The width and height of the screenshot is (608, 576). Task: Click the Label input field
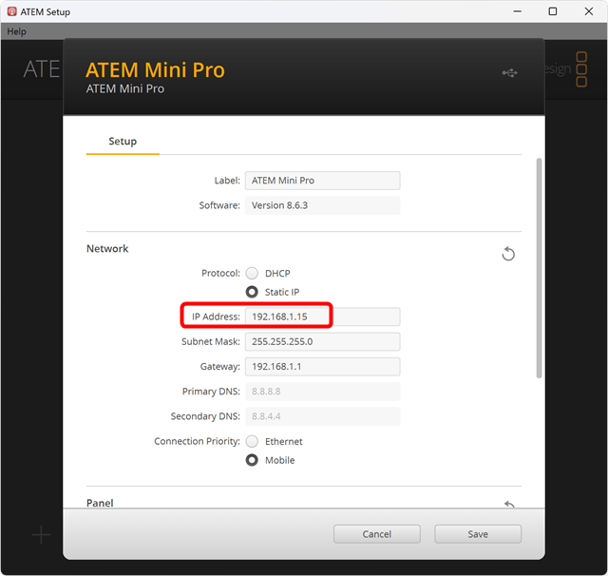coord(323,181)
